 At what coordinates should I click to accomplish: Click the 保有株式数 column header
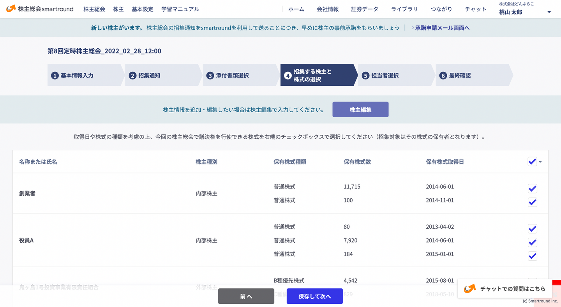click(x=357, y=162)
